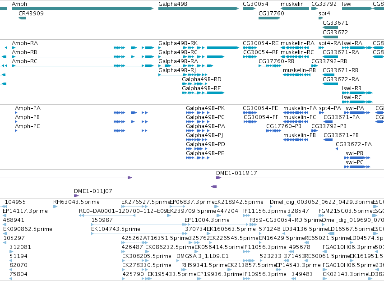Click EST 523233 label
Viewport: 384px width, 281px height.
(x=270, y=256)
